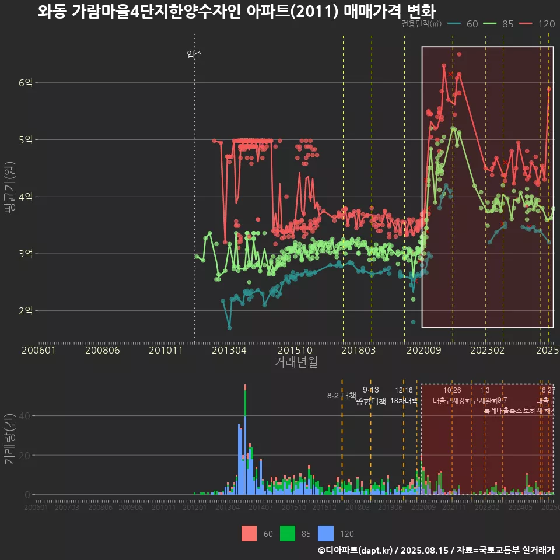
Task: Select the teal 60 line swatch in the top legend
Action: point(454,24)
